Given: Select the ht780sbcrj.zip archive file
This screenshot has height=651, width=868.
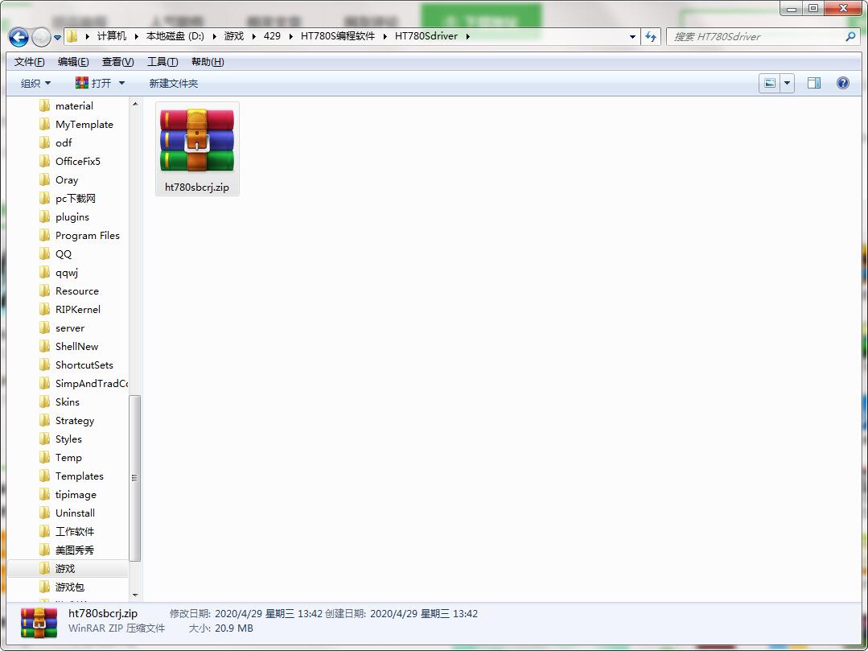Looking at the screenshot, I should 197,148.
